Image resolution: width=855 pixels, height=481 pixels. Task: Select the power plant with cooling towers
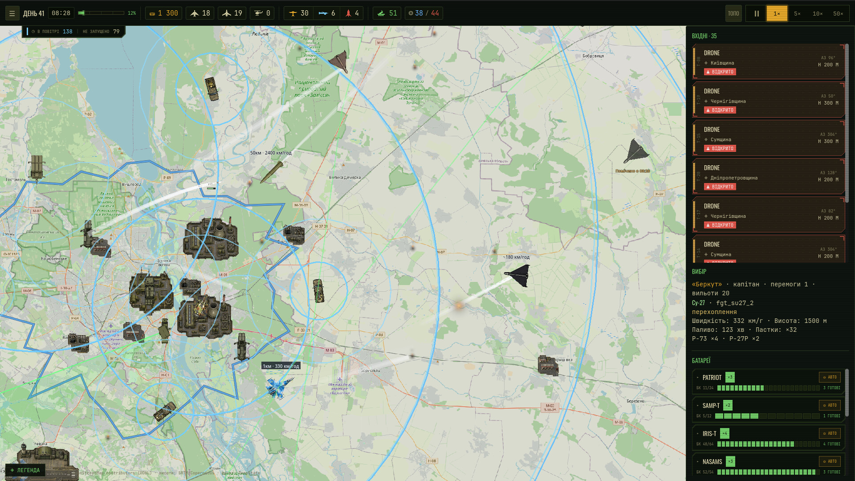(x=204, y=316)
